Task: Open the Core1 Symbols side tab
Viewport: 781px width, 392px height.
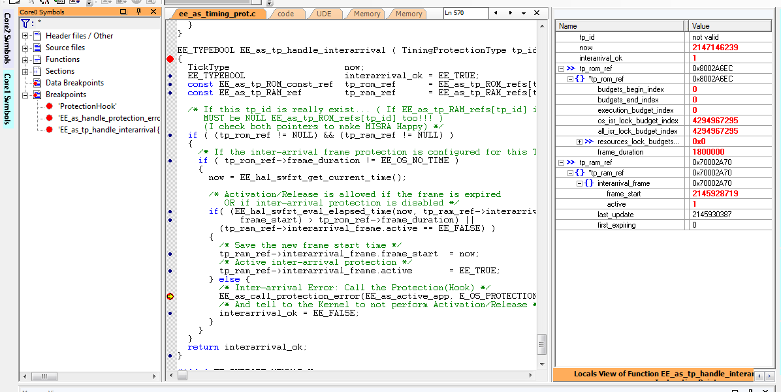Action: (x=7, y=99)
